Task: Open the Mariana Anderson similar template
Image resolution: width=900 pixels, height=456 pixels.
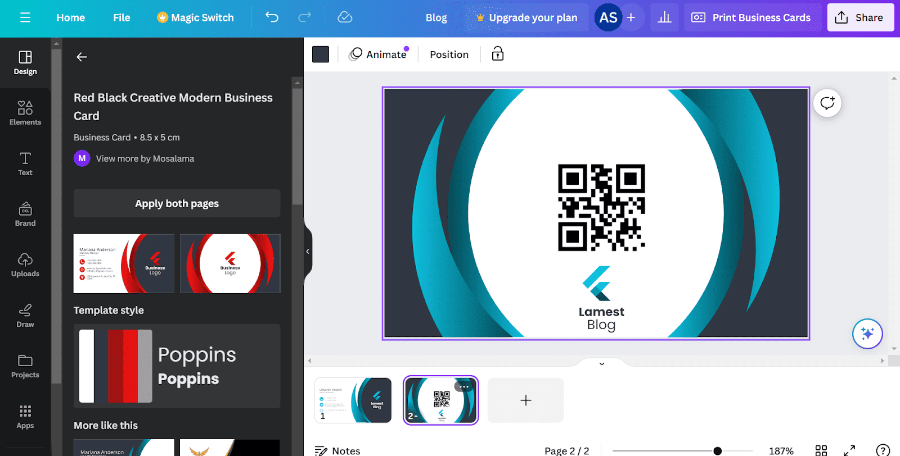Action: [x=124, y=448]
